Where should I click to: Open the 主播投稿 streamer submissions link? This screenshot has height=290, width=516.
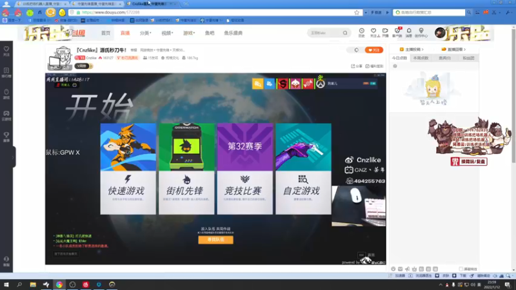412,50
